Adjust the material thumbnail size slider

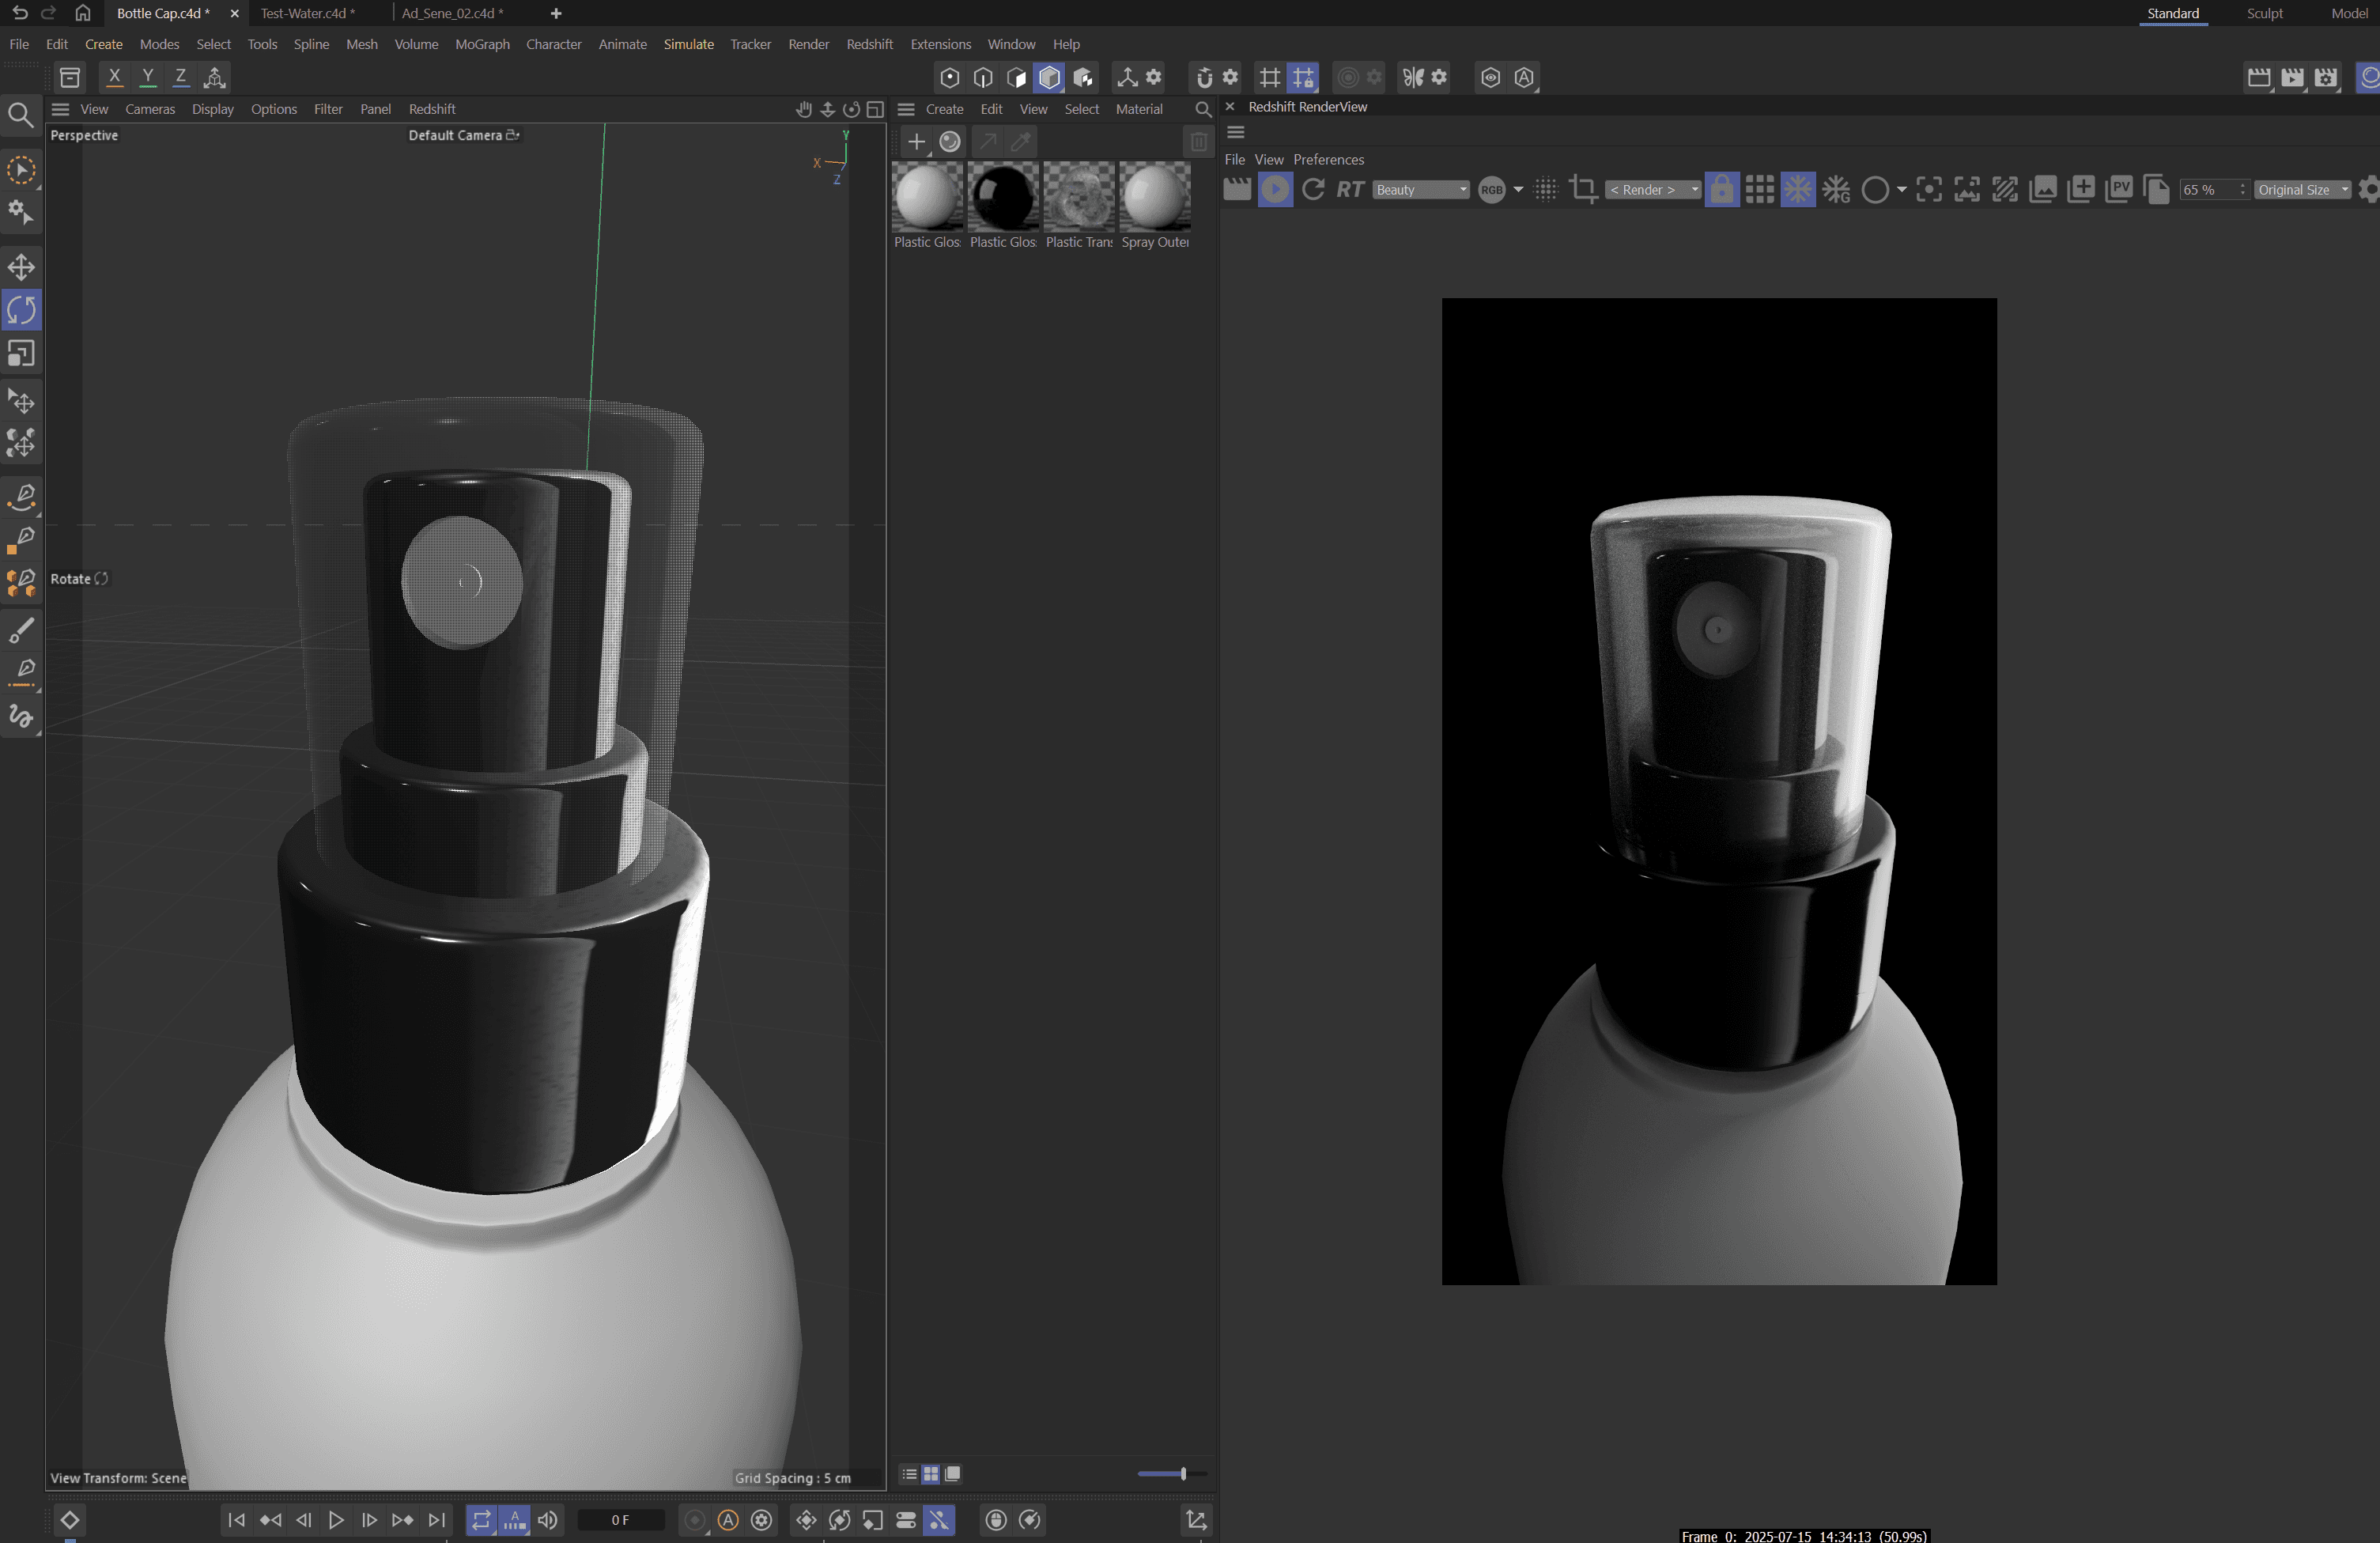pos(1183,1473)
